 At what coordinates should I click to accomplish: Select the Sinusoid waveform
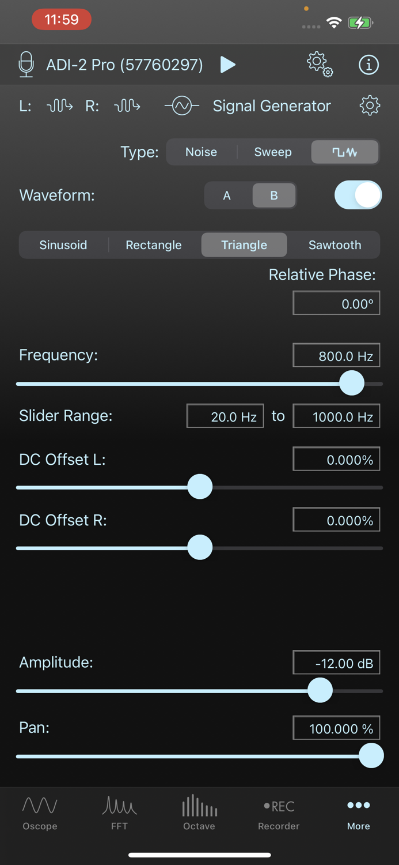pyautogui.click(x=63, y=245)
